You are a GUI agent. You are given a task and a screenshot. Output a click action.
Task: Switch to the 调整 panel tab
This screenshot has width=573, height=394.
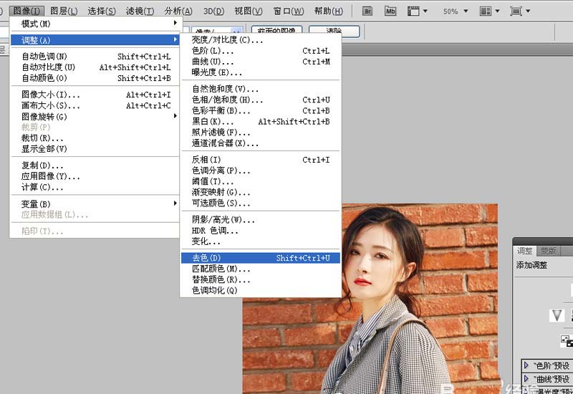coord(524,251)
